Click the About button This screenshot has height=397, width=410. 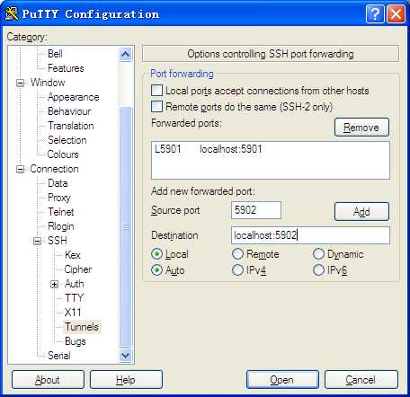(x=48, y=380)
